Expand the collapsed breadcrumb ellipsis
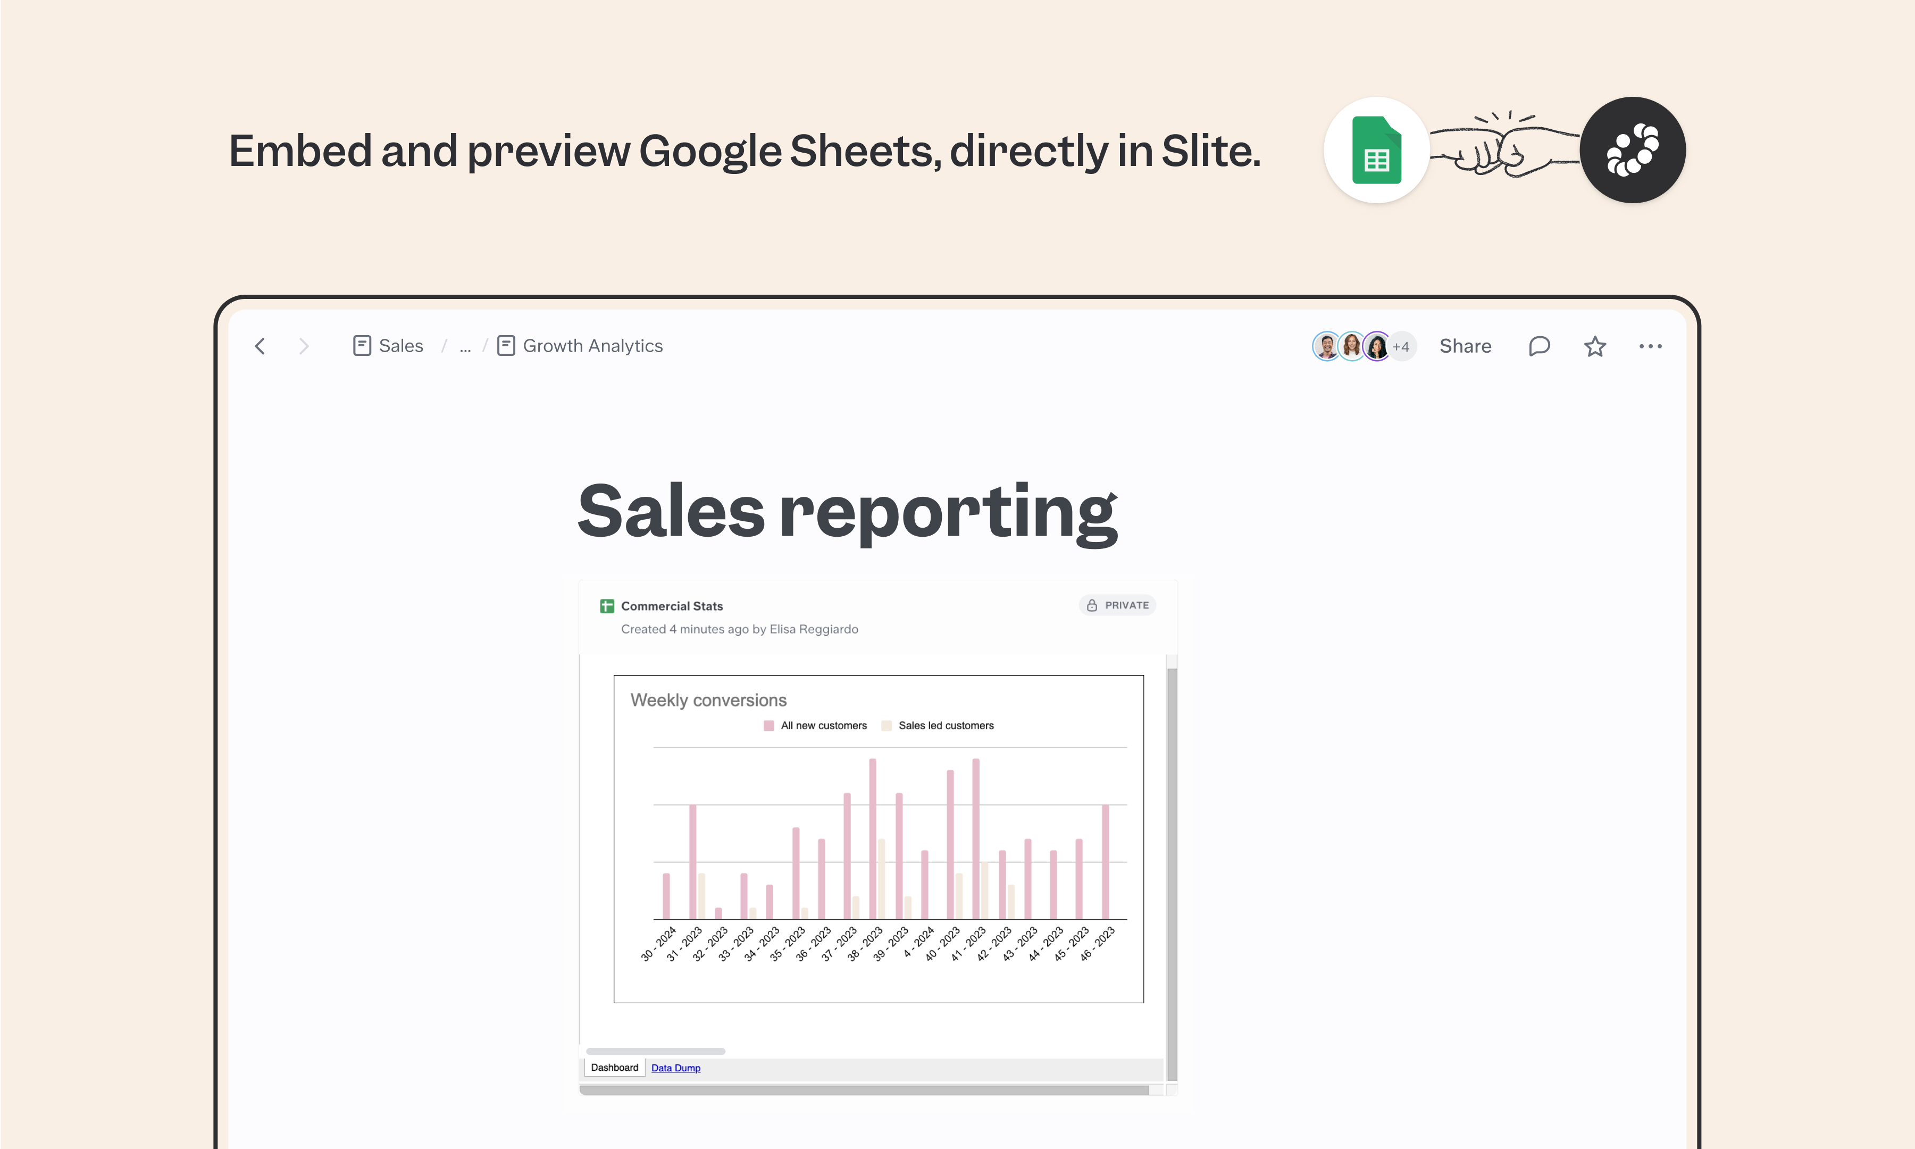 (x=465, y=348)
